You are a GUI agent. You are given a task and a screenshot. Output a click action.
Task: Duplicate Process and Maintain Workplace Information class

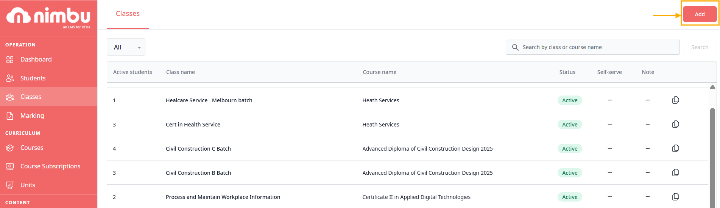pos(675,197)
